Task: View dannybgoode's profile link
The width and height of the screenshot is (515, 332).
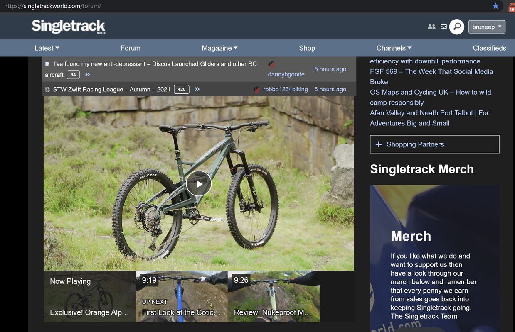Action: 286,74
